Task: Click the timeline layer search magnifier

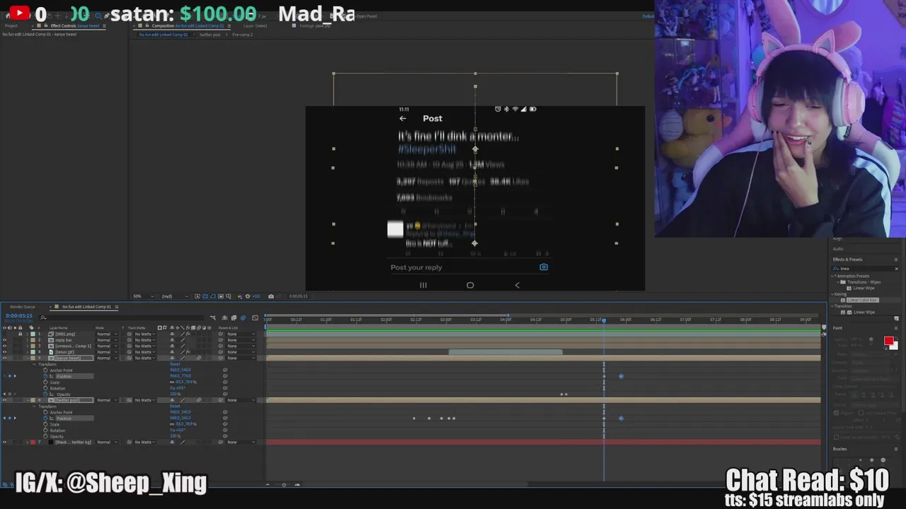Action: click(43, 317)
